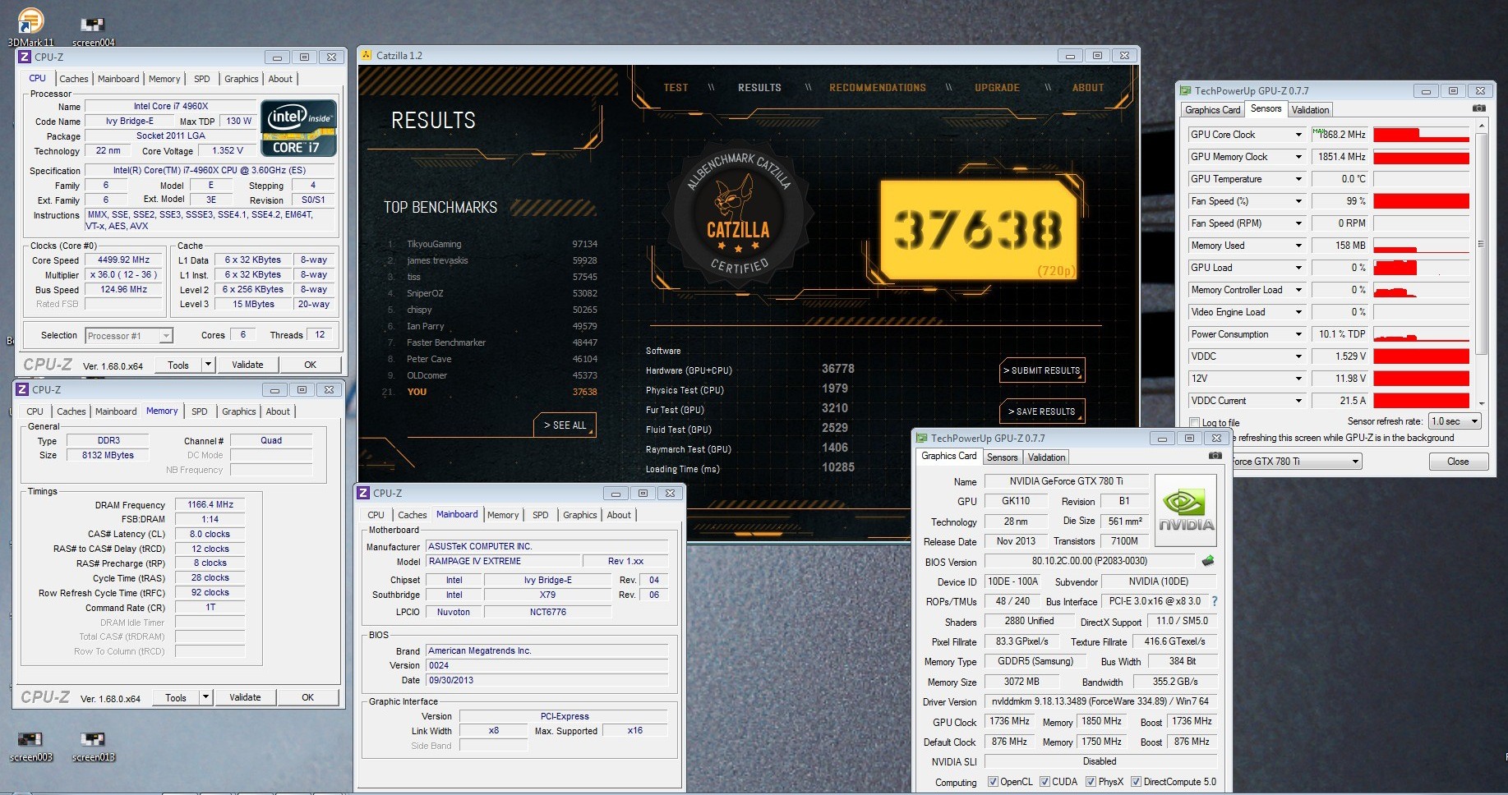
Task: Click OK in CPU-Z Memory window
Action: (307, 697)
